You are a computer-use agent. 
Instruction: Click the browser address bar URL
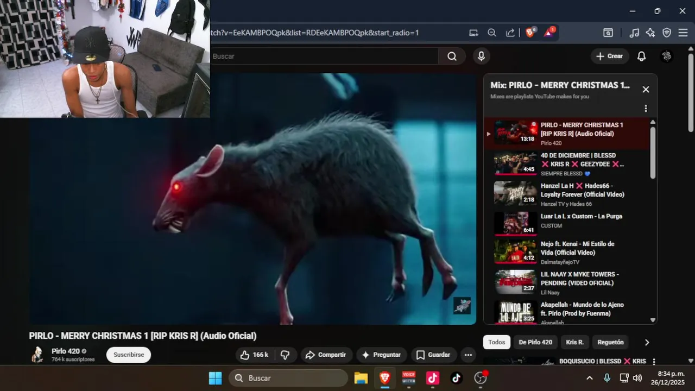coord(314,33)
